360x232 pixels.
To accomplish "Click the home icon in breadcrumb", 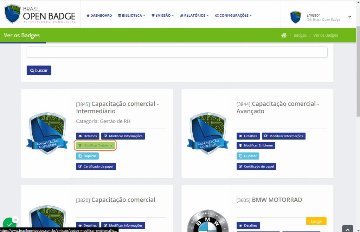I will [x=284, y=35].
